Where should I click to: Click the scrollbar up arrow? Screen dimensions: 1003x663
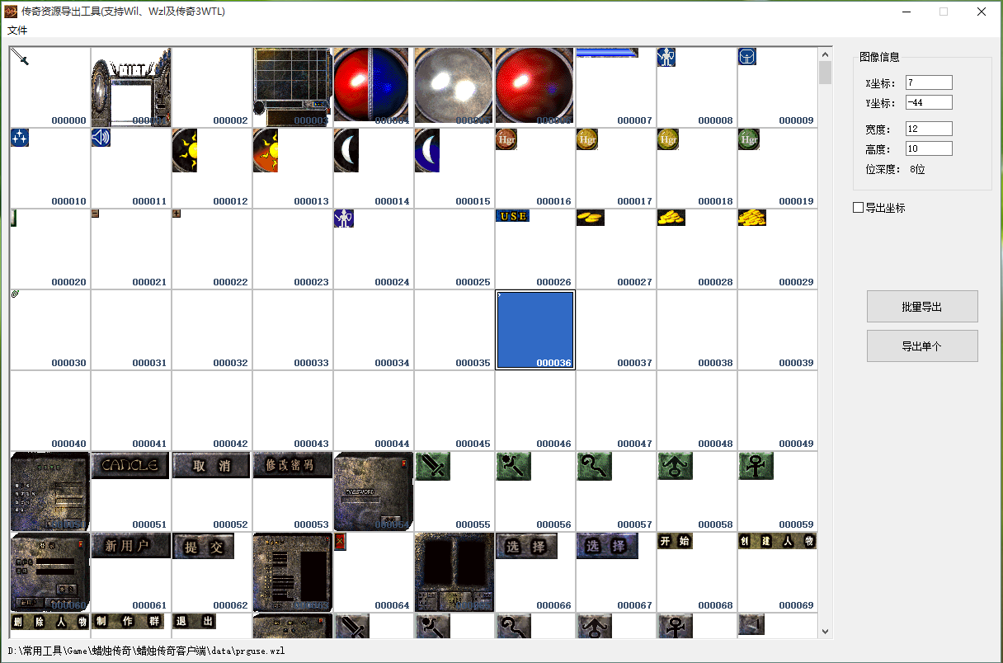click(x=825, y=54)
